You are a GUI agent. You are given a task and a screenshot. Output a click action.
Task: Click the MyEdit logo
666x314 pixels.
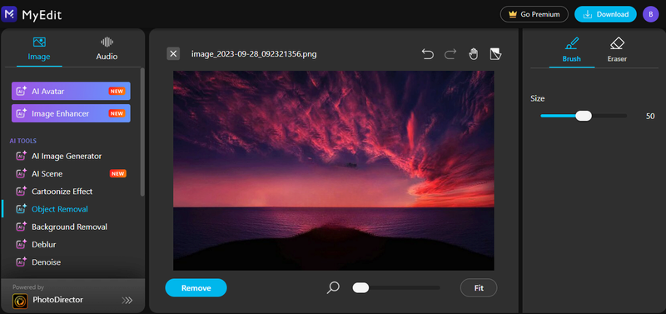pos(32,14)
